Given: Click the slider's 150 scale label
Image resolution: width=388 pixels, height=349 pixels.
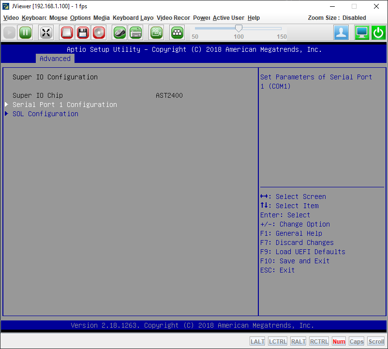Looking at the screenshot, I should [x=282, y=37].
